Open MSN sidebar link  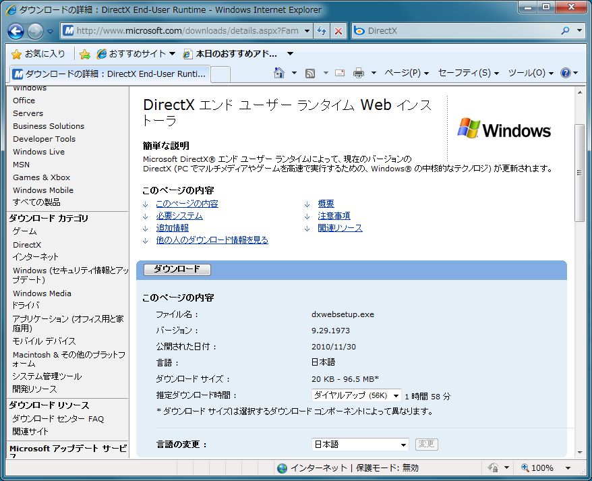point(21,165)
